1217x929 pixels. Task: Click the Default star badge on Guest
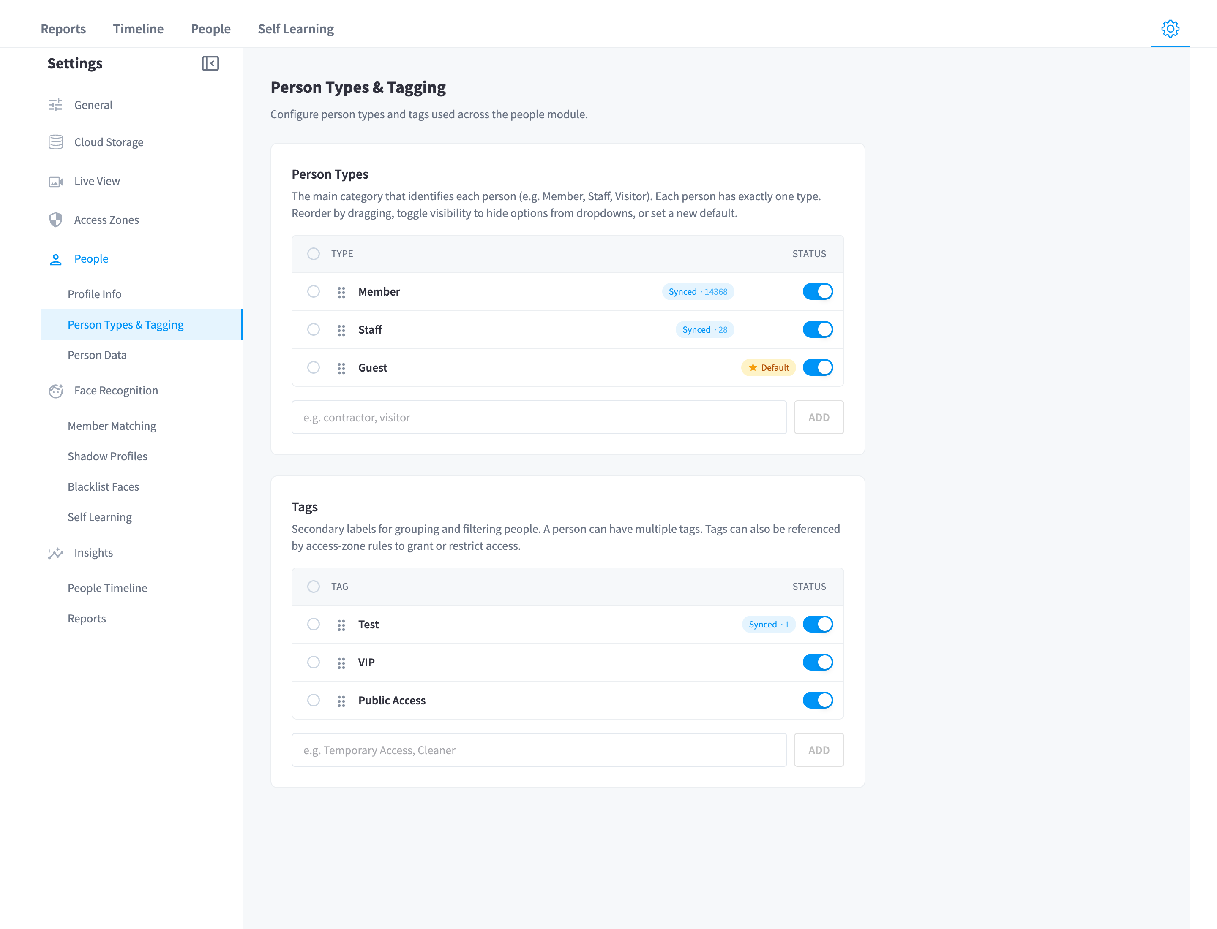[x=768, y=368]
